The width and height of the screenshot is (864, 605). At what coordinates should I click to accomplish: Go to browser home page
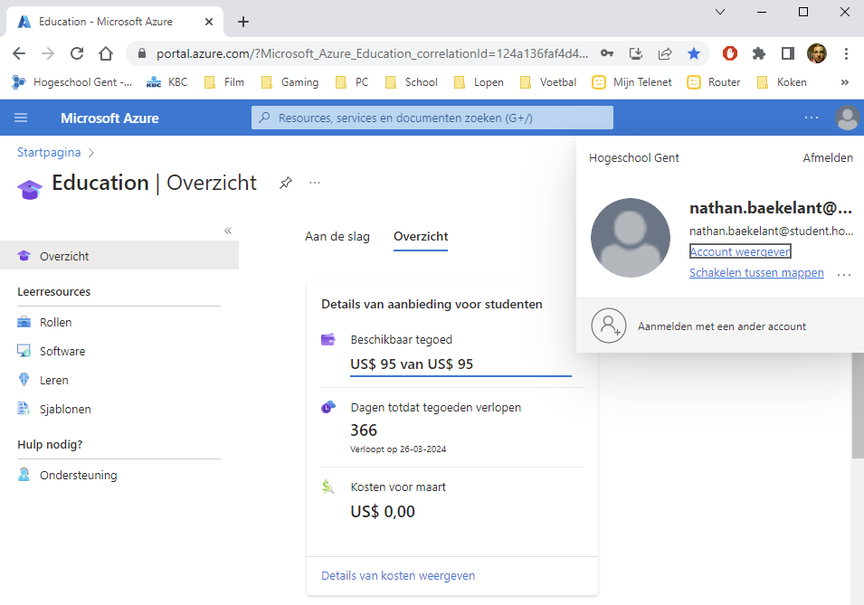point(106,53)
